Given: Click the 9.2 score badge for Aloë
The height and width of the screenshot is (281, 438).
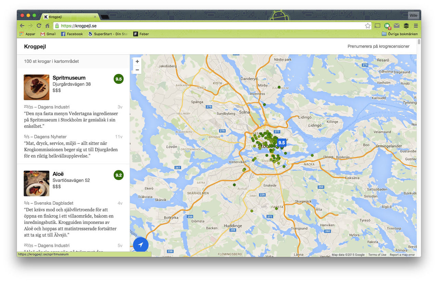Looking at the screenshot, I should tap(118, 175).
